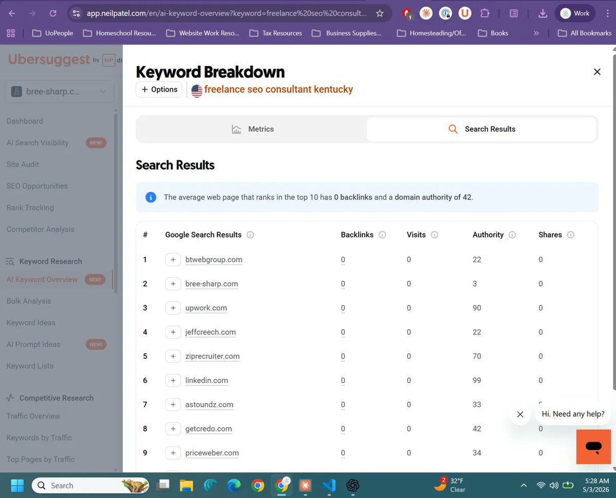Click the info icon beside Authority header

click(512, 235)
